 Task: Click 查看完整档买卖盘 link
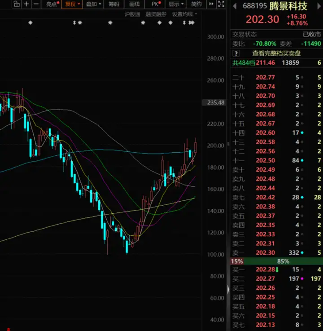(276, 53)
